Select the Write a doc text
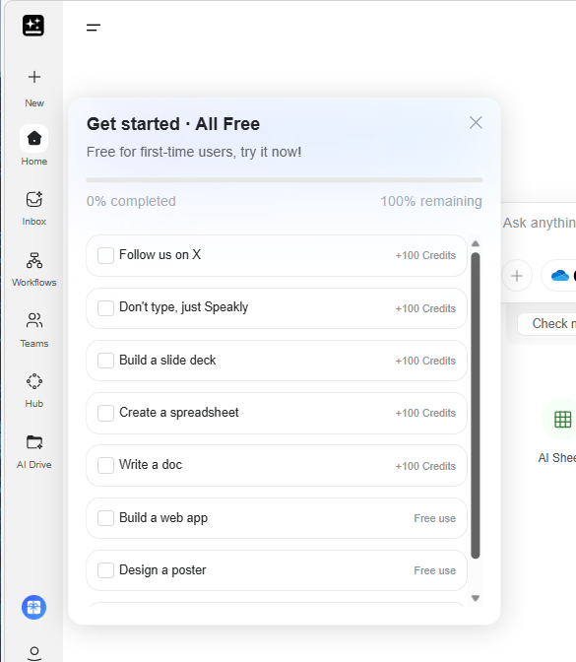The height and width of the screenshot is (662, 576). click(x=151, y=464)
